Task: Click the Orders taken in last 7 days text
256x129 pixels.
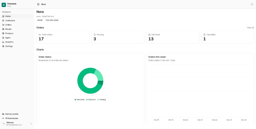Action: click(x=162, y=60)
